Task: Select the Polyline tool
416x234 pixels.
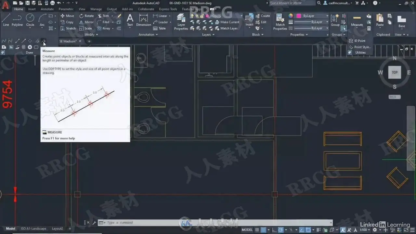Action: pos(17,20)
